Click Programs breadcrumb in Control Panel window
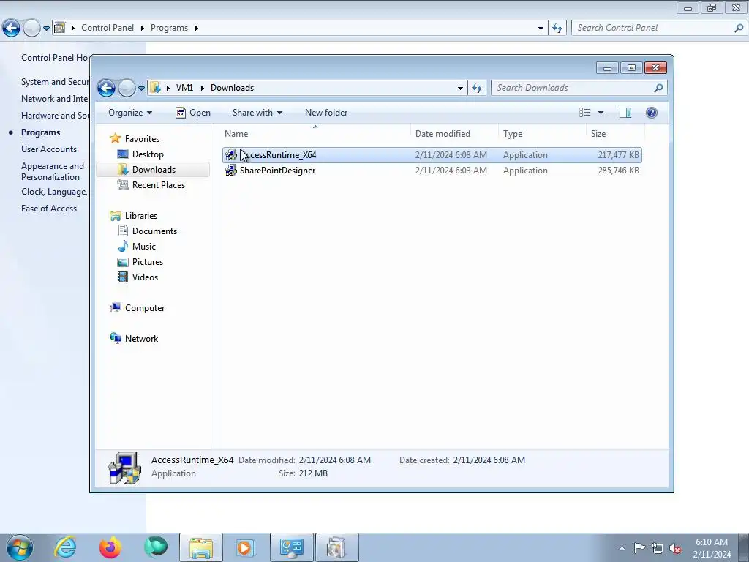 (x=169, y=28)
